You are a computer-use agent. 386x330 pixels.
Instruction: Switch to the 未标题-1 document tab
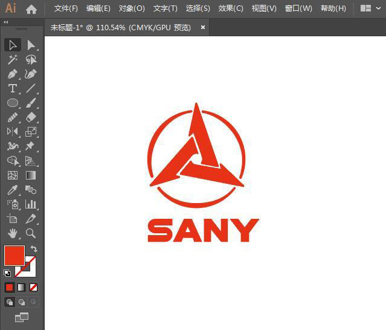(121, 27)
